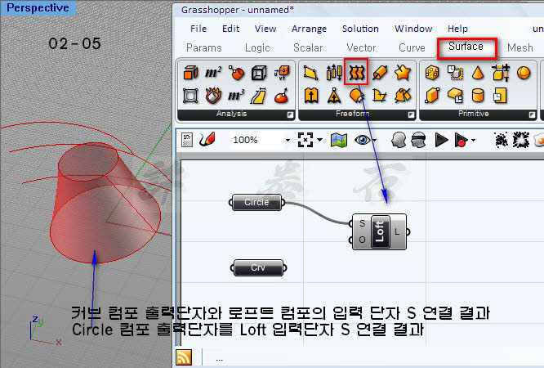544x368 pixels.
Task: Switch to the Params tab
Action: (x=204, y=47)
